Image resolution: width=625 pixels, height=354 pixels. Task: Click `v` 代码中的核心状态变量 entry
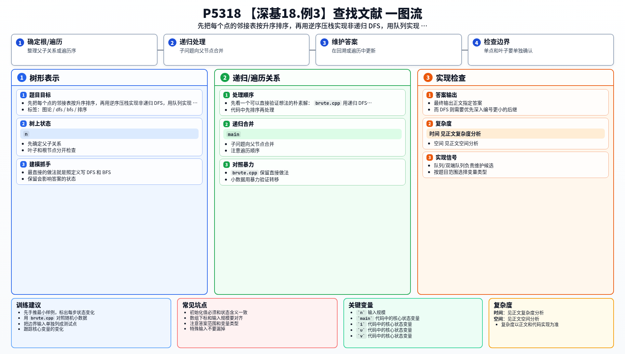(384, 336)
